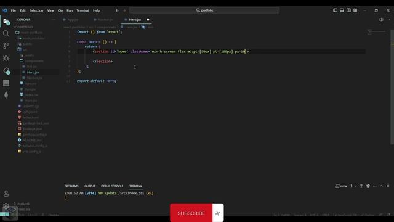The image size is (394, 222).
Task: Switch to the OUTPUT panel tab
Action: tap(90, 186)
